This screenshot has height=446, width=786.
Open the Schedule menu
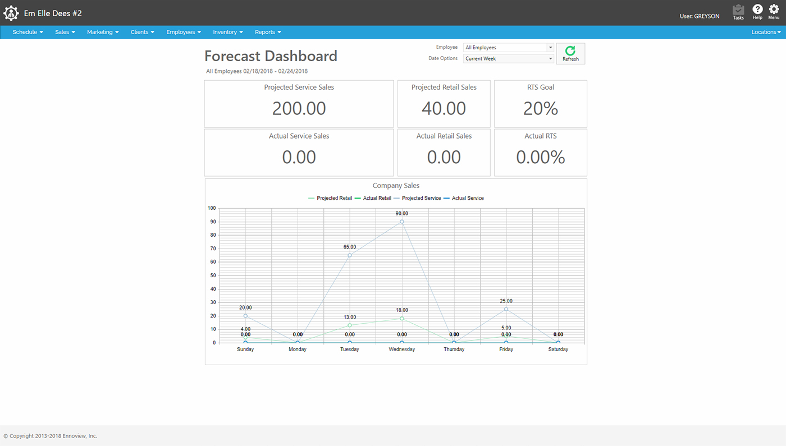pyautogui.click(x=28, y=32)
